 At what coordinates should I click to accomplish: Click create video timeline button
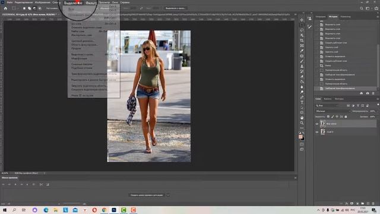pyautogui.click(x=147, y=195)
